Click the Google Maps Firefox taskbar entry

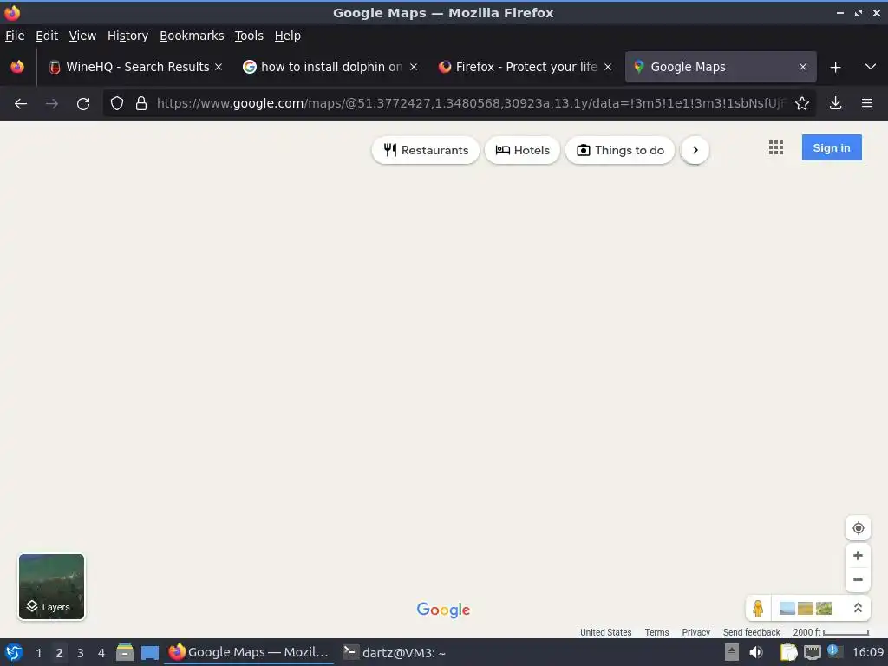pos(249,652)
